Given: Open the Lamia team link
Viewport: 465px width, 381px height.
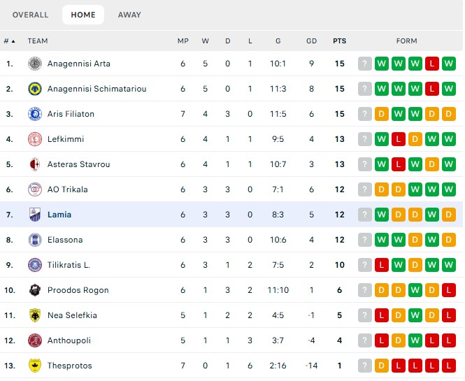Looking at the screenshot, I should [59, 215].
